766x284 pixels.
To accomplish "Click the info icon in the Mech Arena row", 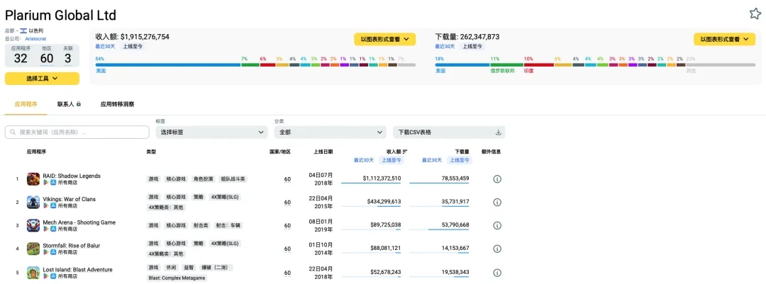I will (x=497, y=226).
